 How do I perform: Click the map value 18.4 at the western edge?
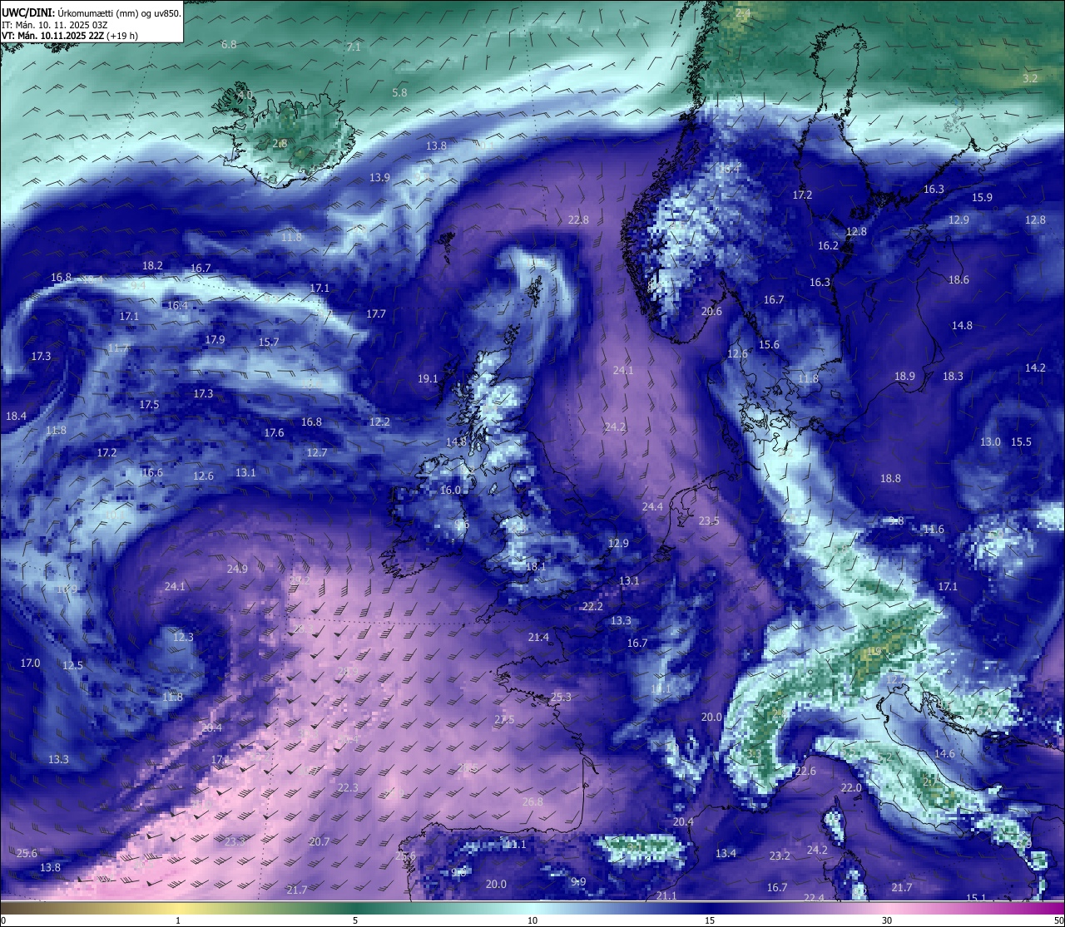pyautogui.click(x=16, y=417)
